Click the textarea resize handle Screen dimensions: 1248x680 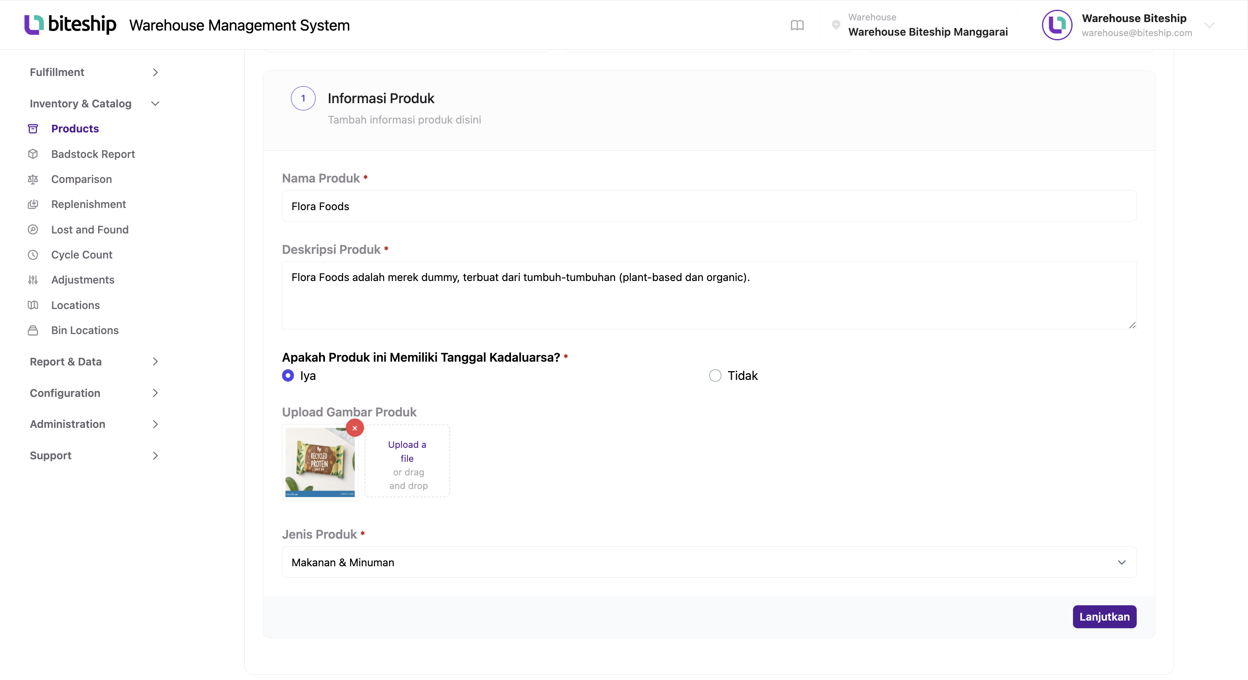click(1132, 325)
